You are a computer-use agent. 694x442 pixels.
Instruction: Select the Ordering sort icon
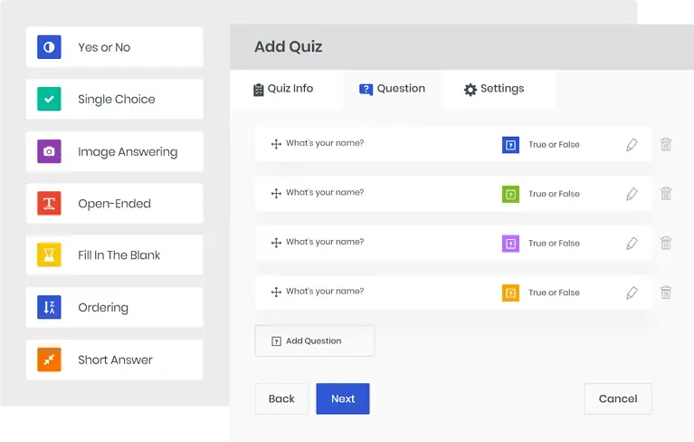tap(49, 307)
